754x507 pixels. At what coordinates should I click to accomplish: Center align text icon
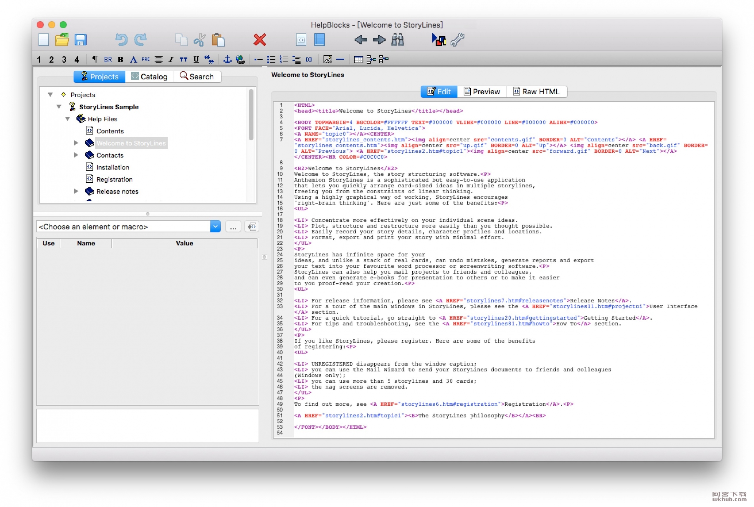click(x=158, y=60)
